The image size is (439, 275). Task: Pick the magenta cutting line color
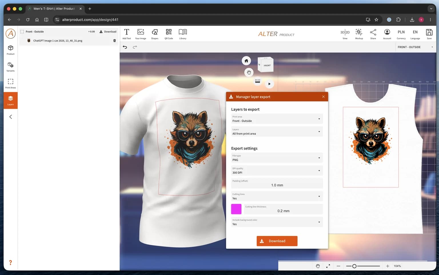pyautogui.click(x=236, y=209)
